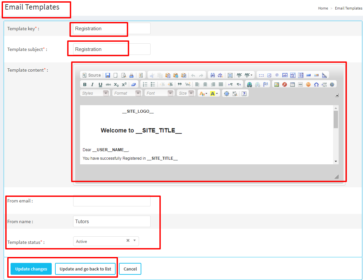Click the Update changes button
The width and height of the screenshot is (363, 280).
click(x=31, y=269)
